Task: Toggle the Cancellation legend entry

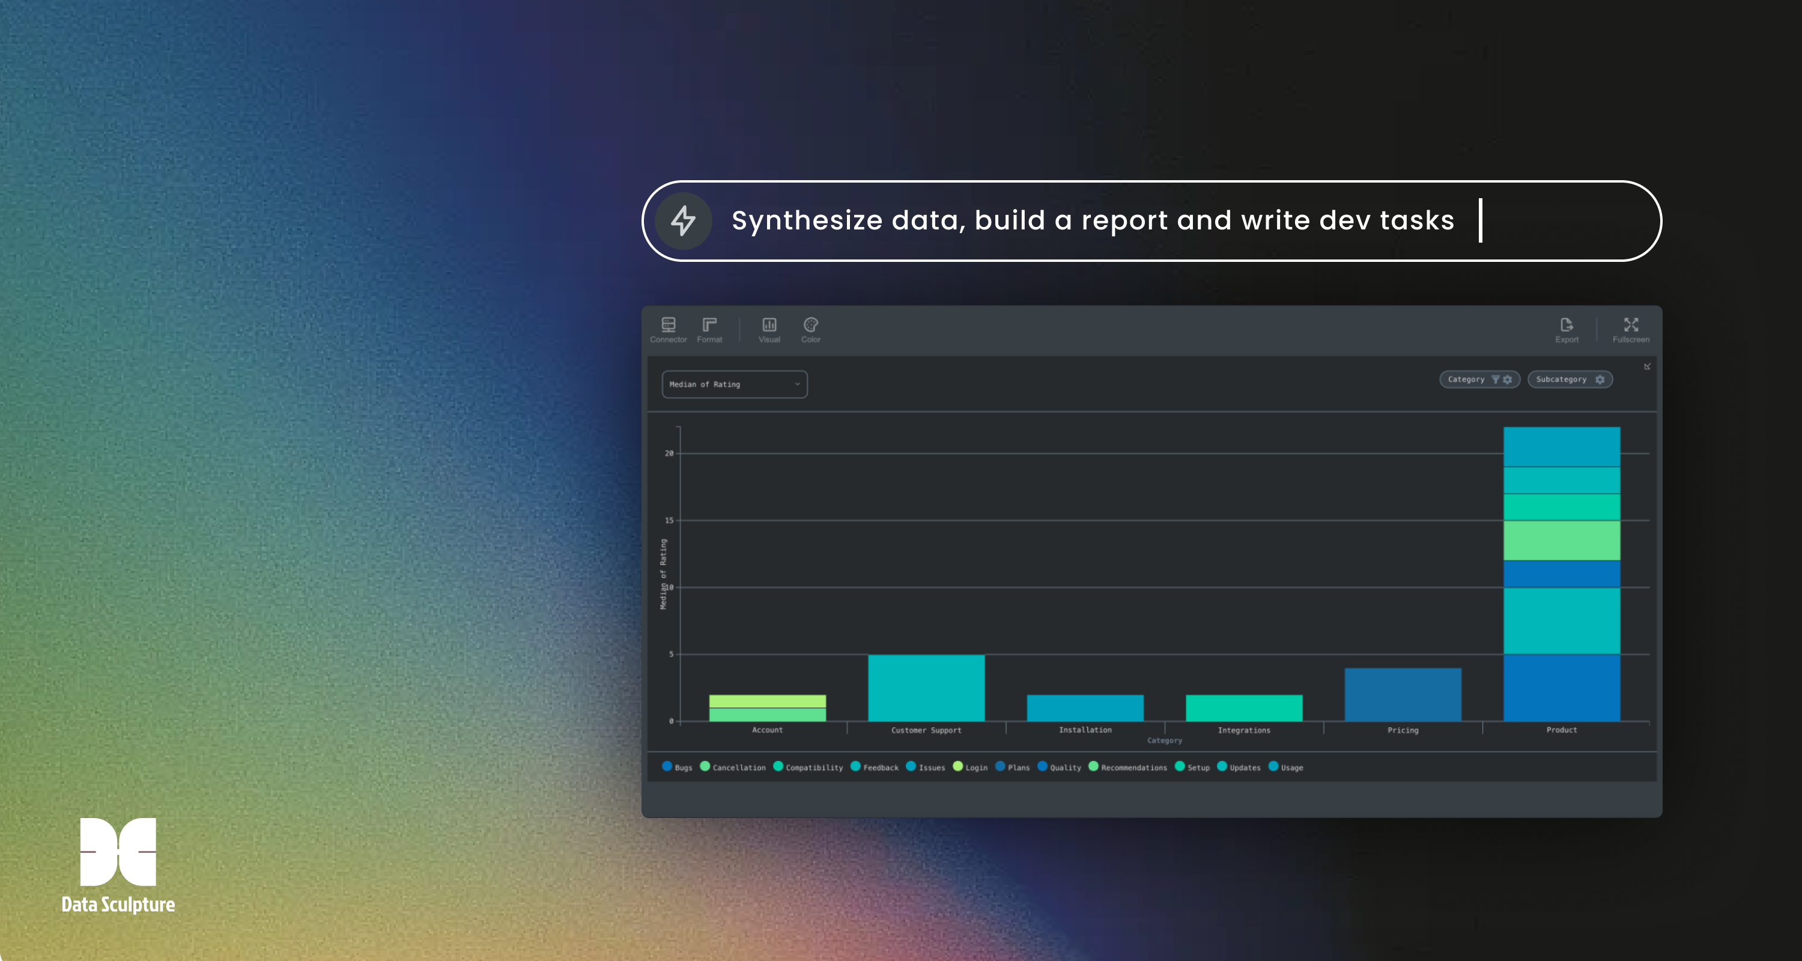Action: tap(733, 767)
